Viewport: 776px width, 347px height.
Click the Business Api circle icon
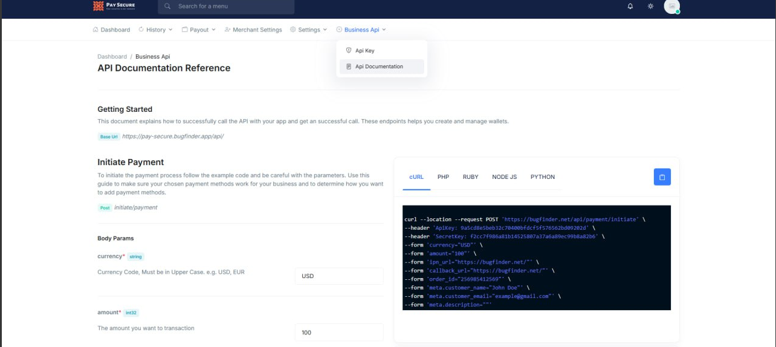click(339, 29)
